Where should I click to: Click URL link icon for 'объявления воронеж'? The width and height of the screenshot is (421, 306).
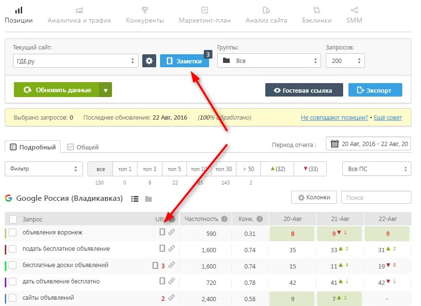coord(172,232)
